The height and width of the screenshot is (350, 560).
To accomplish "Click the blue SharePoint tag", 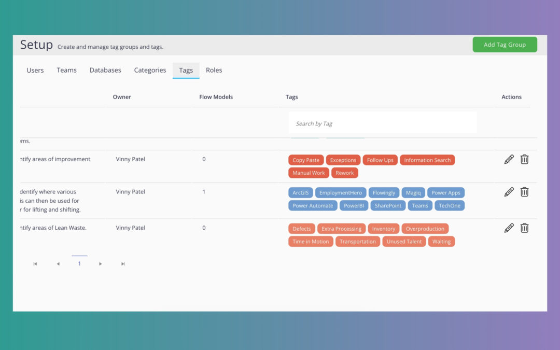I will [388, 206].
